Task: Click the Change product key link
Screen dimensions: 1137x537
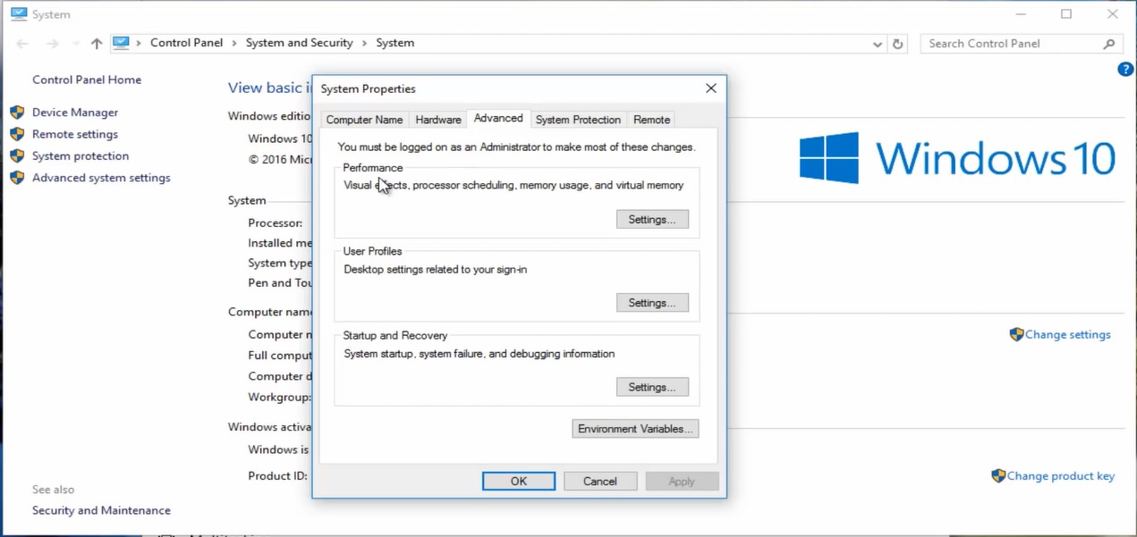Action: pyautogui.click(x=1060, y=476)
